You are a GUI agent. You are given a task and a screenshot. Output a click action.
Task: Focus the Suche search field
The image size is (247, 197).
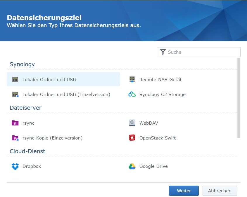click(x=198, y=52)
